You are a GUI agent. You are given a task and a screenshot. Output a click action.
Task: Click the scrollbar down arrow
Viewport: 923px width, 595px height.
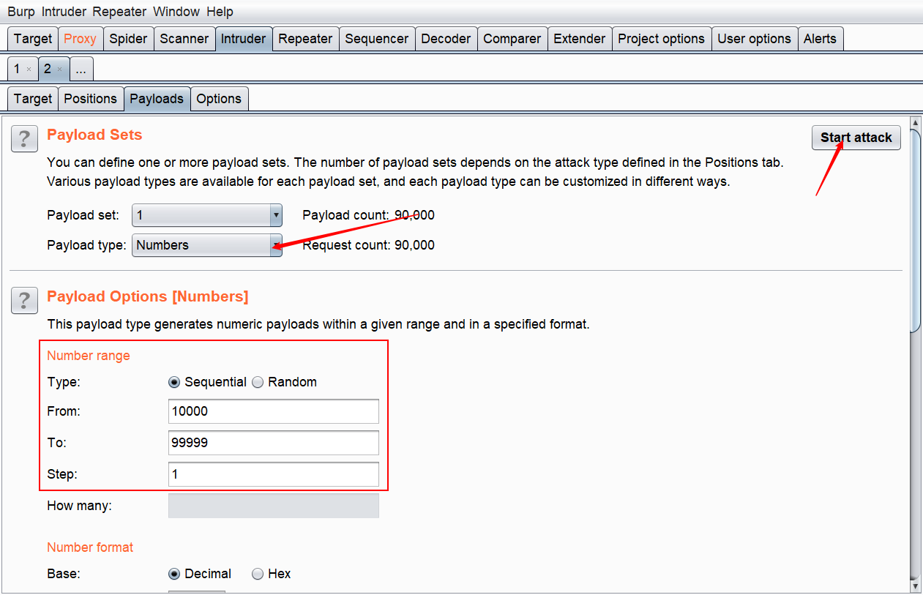(x=915, y=585)
